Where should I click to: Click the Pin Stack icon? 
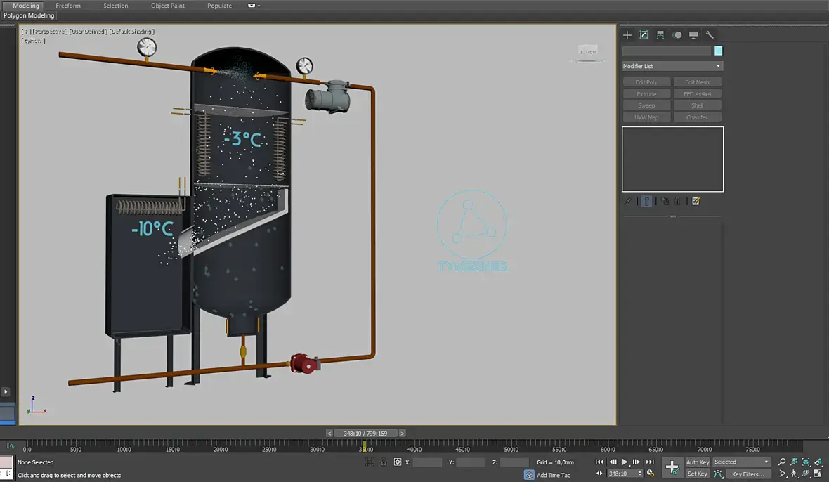[x=628, y=202]
